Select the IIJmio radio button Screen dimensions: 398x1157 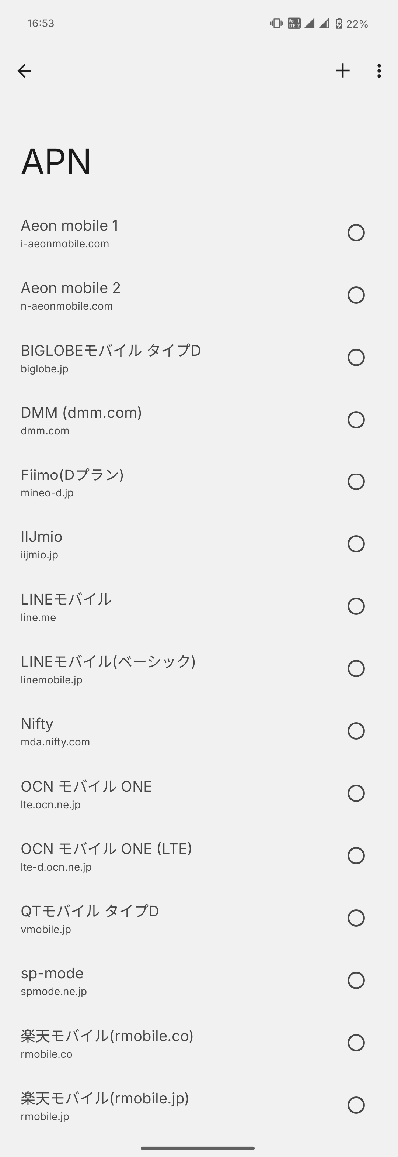356,544
